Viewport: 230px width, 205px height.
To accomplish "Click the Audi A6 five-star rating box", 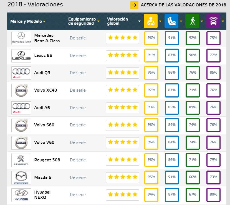I will [x=123, y=108].
